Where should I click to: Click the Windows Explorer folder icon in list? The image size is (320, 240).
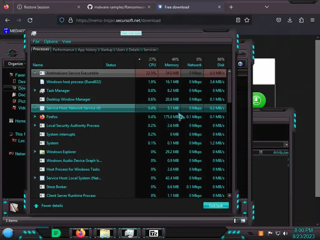[x=42, y=152]
